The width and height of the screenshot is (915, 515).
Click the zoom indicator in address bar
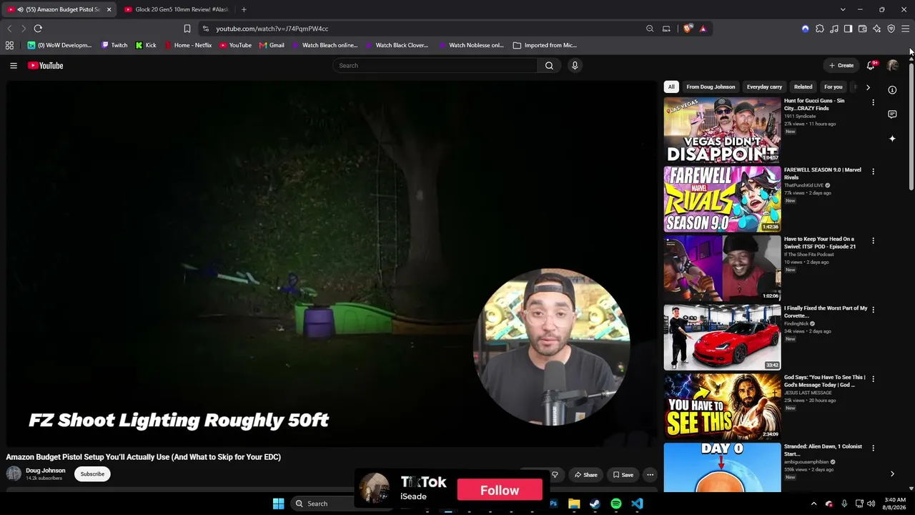pyautogui.click(x=650, y=29)
